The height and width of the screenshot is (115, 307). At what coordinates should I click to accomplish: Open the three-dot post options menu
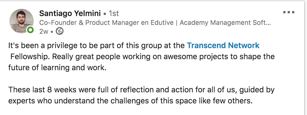[289, 12]
